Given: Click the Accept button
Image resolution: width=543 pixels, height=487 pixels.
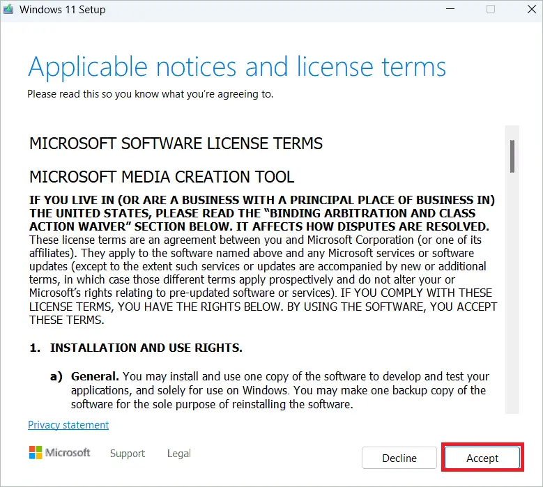Looking at the screenshot, I should click(x=482, y=458).
